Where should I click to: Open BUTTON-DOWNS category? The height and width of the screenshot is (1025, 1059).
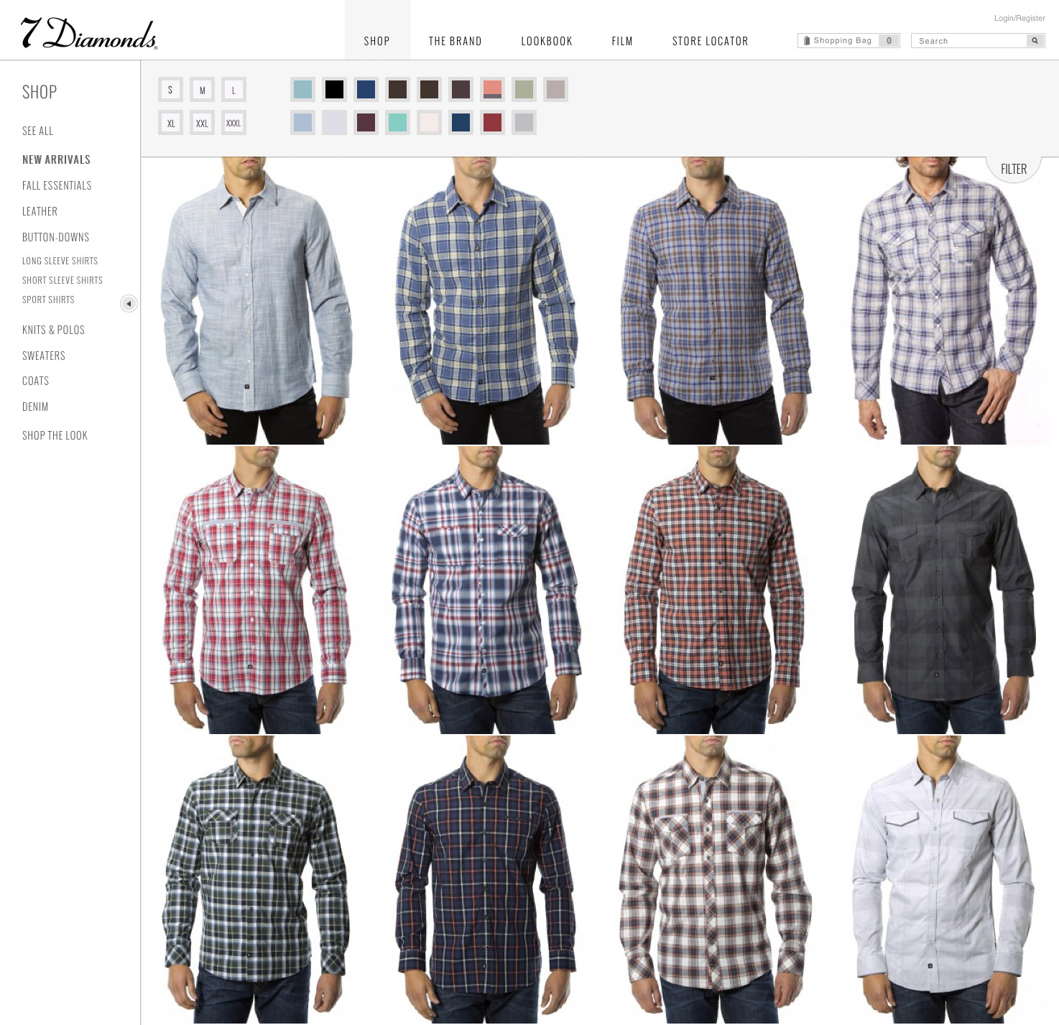point(55,237)
